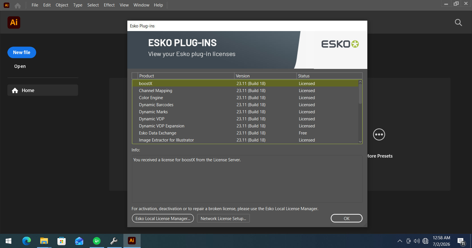The height and width of the screenshot is (248, 472).
Task: Open the Window menu
Action: [141, 5]
